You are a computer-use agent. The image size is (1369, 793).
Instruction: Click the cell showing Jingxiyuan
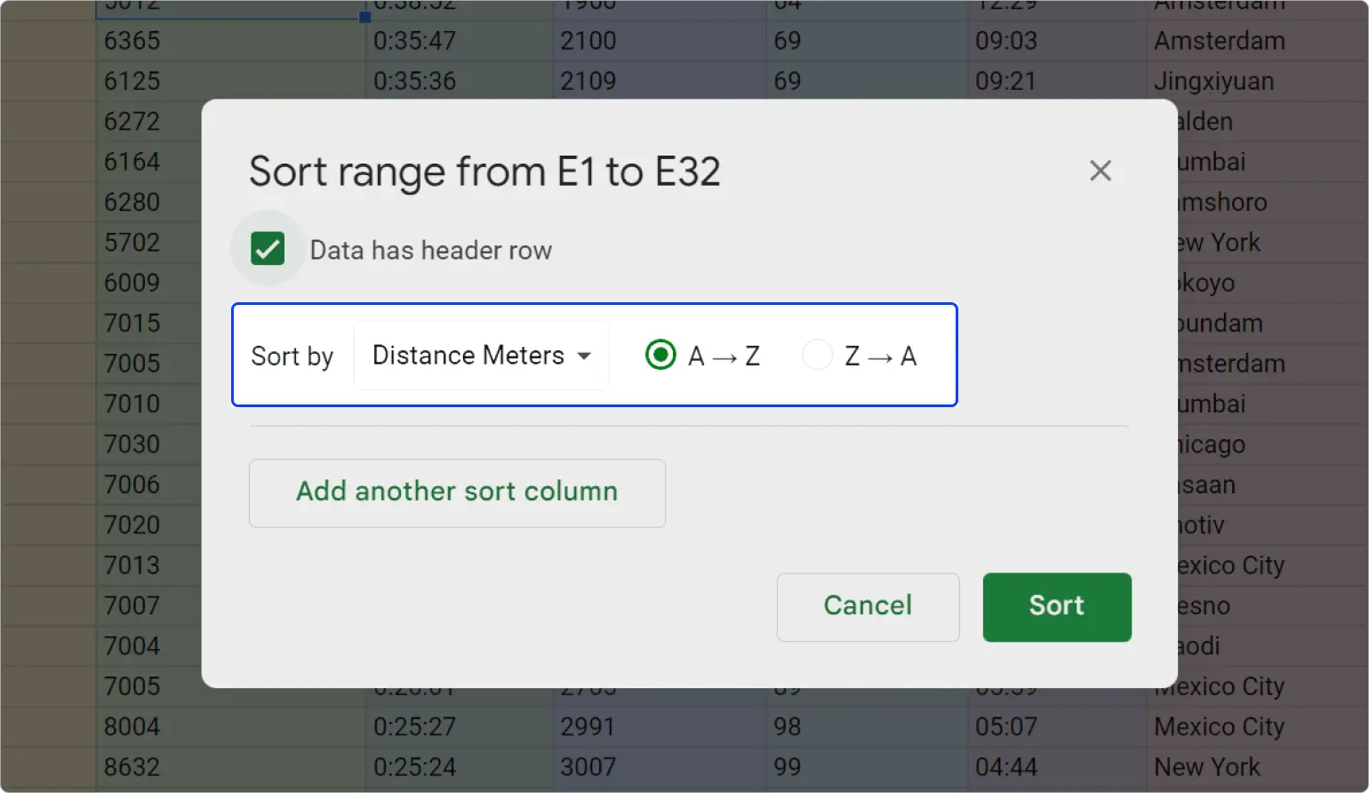click(x=1209, y=81)
